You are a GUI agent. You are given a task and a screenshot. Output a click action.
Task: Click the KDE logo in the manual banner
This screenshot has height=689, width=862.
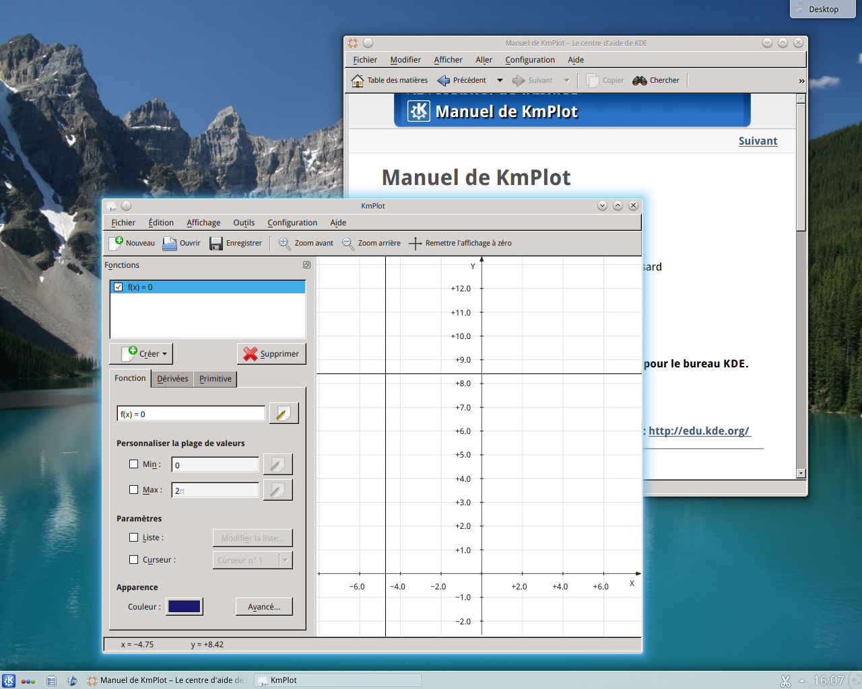419,111
